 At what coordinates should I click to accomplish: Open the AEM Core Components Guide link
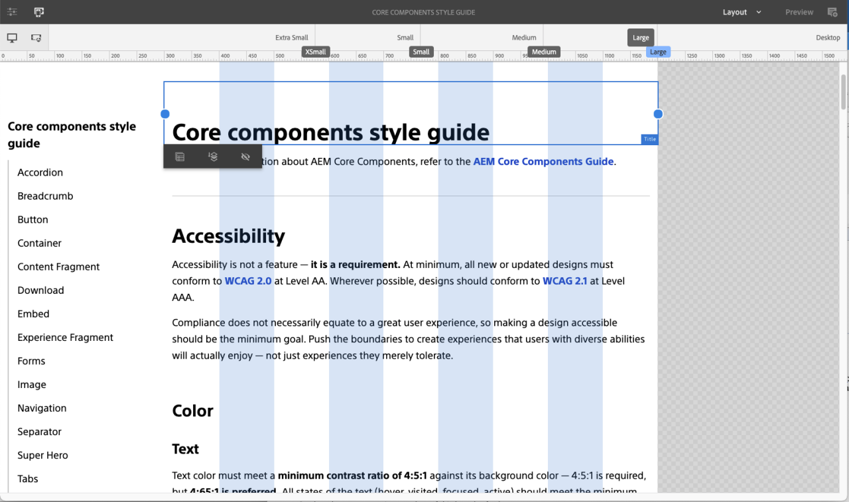543,161
